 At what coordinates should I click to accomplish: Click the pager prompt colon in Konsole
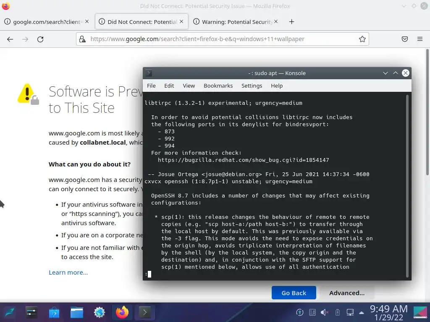coord(146,274)
